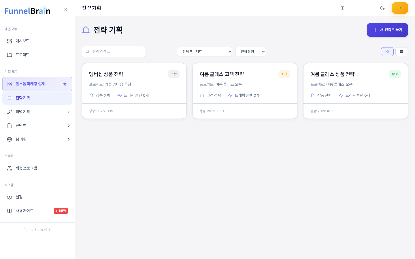Viewport: 415px width, 259px height.
Task: Click the FunnelBrain logo
Action: [x=28, y=10]
